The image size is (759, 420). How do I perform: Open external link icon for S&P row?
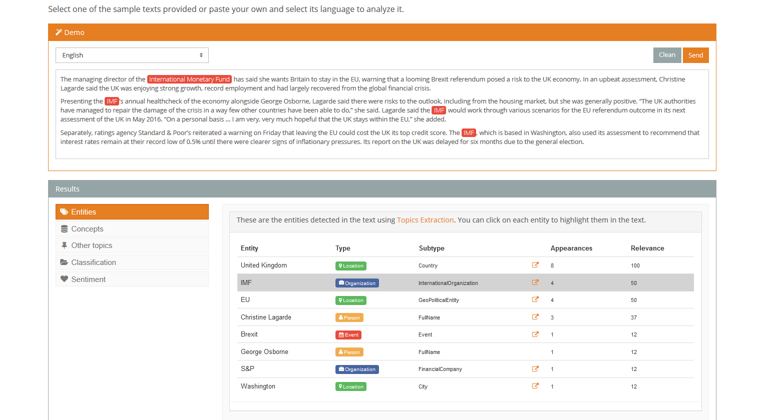[x=535, y=368]
